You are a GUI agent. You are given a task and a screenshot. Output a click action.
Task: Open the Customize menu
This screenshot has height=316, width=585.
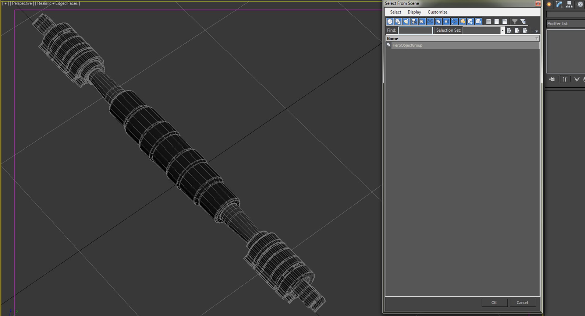click(x=438, y=12)
